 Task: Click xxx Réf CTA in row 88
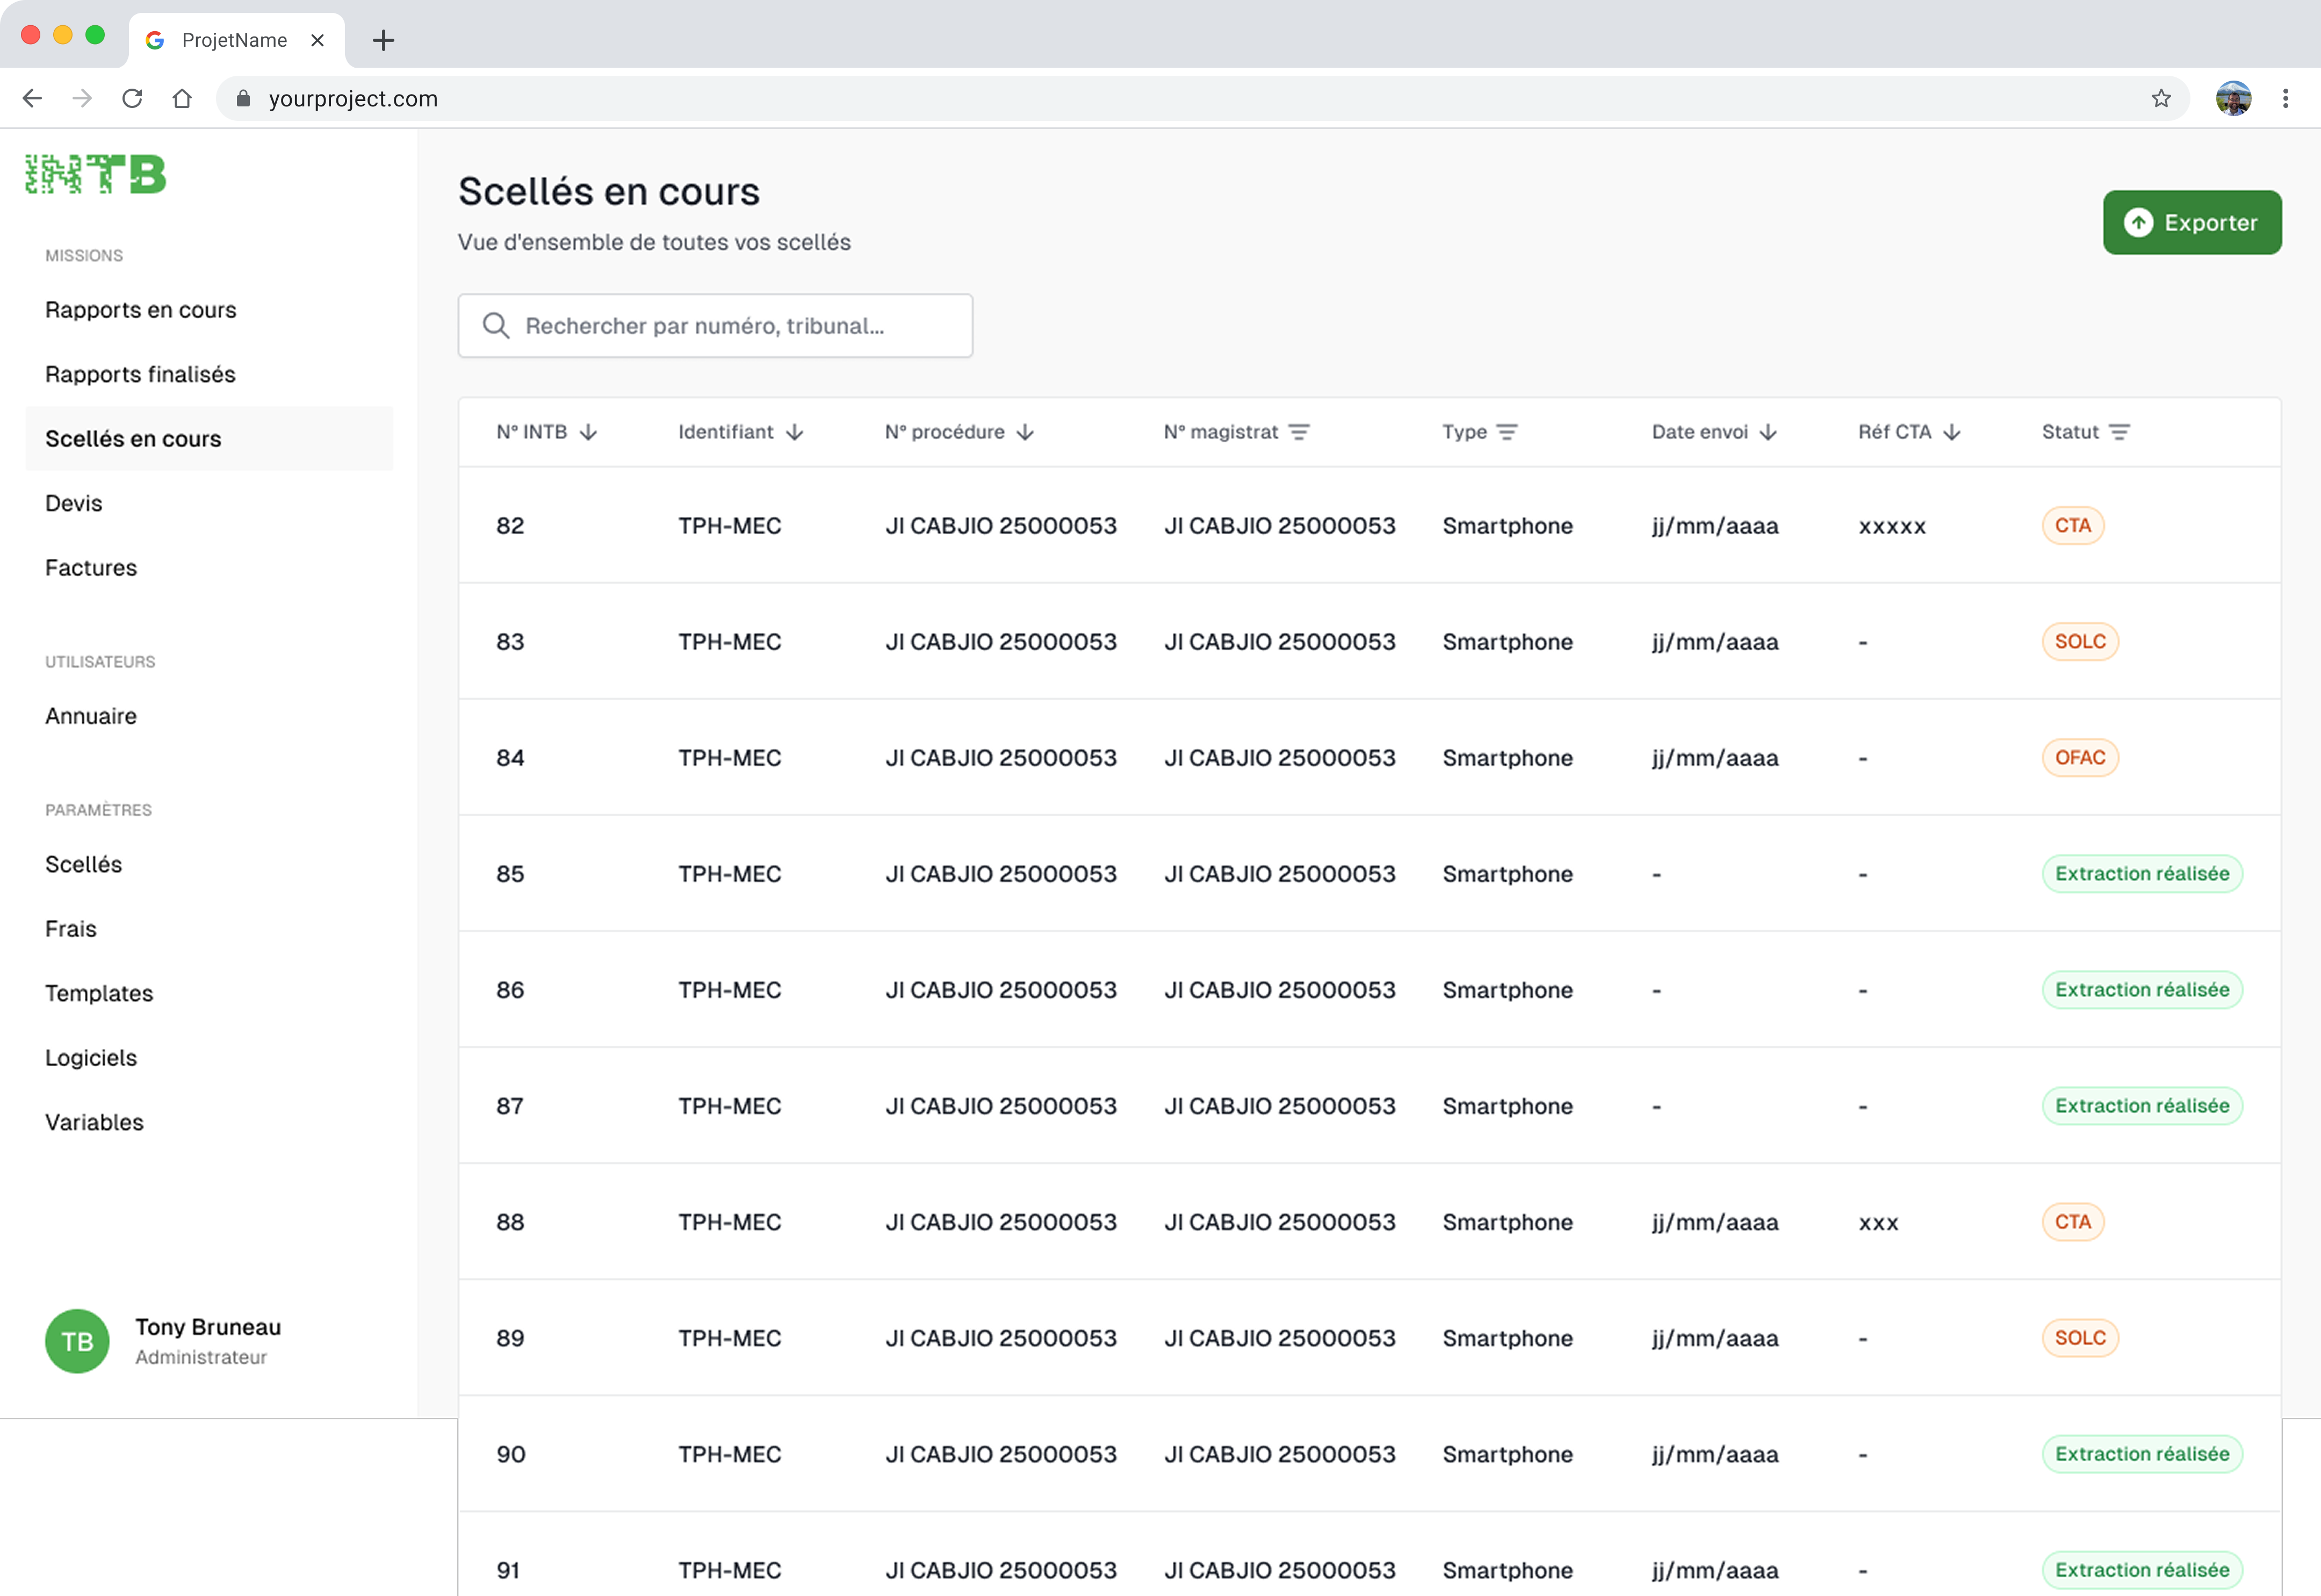(1878, 1223)
